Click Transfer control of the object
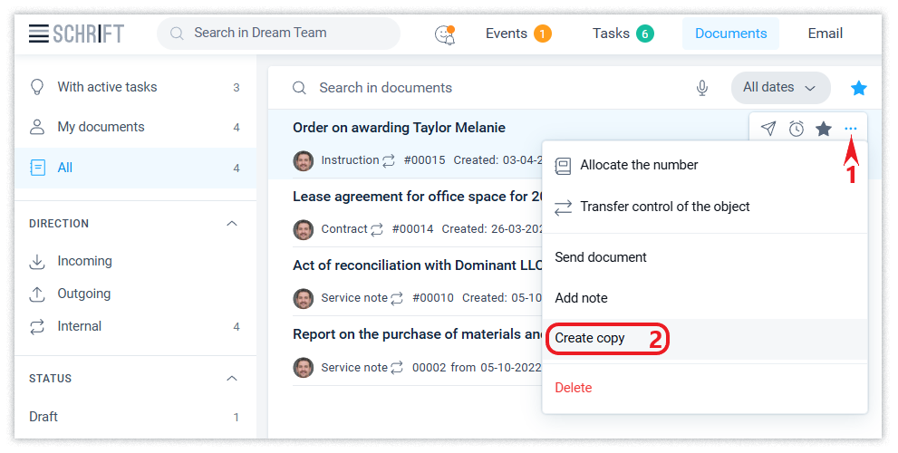The height and width of the screenshot is (453, 898). point(664,207)
